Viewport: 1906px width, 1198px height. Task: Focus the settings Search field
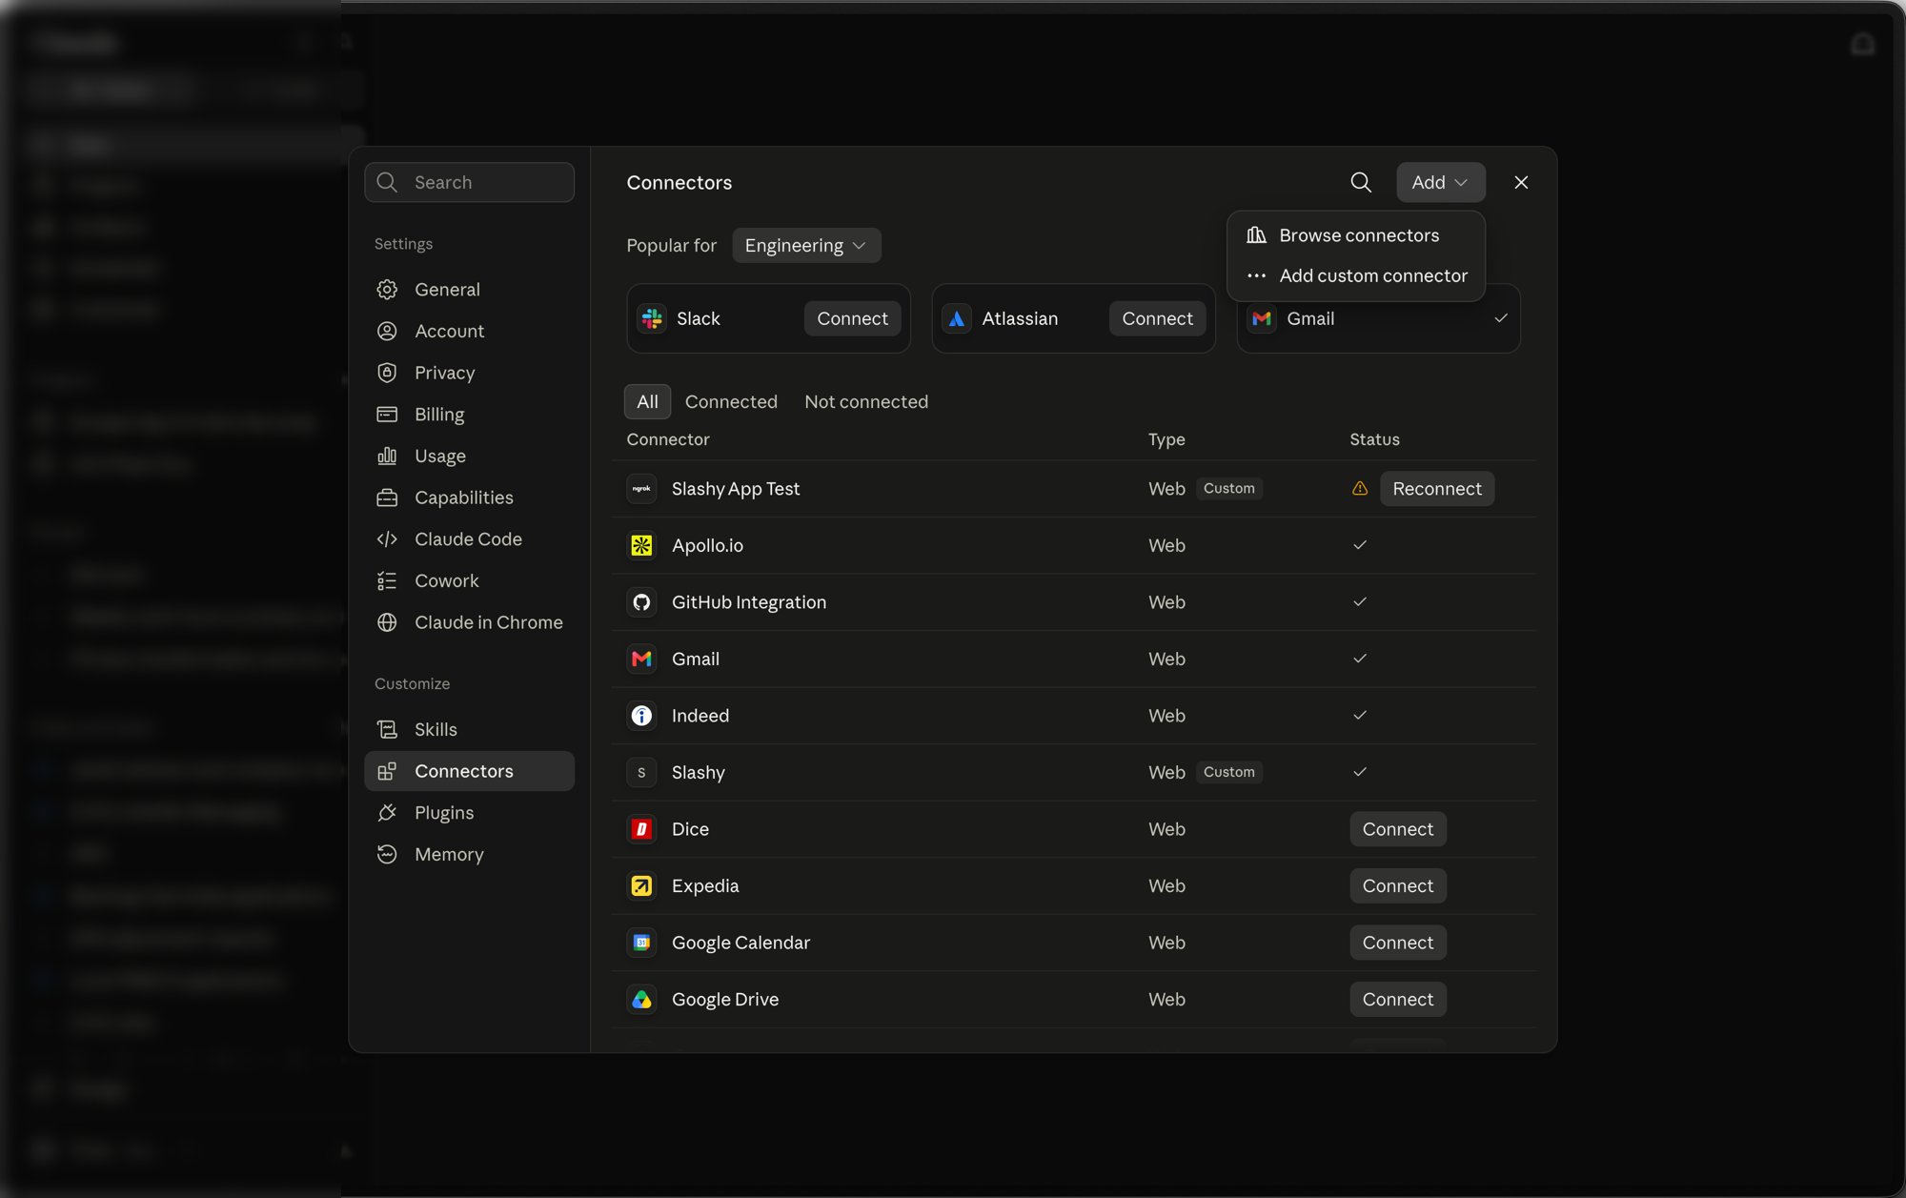[469, 182]
